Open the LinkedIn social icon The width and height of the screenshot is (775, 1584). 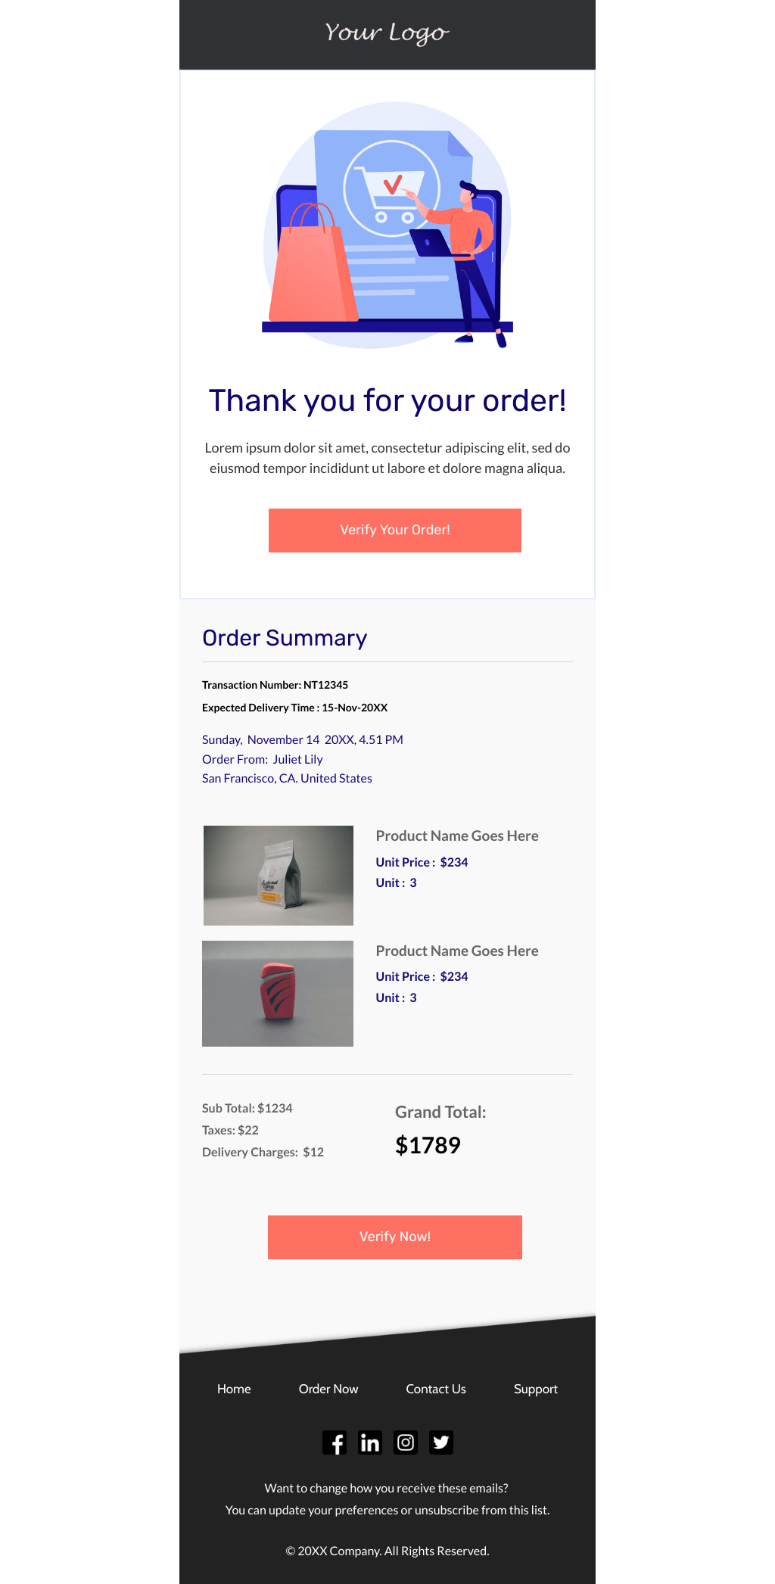tap(370, 1442)
